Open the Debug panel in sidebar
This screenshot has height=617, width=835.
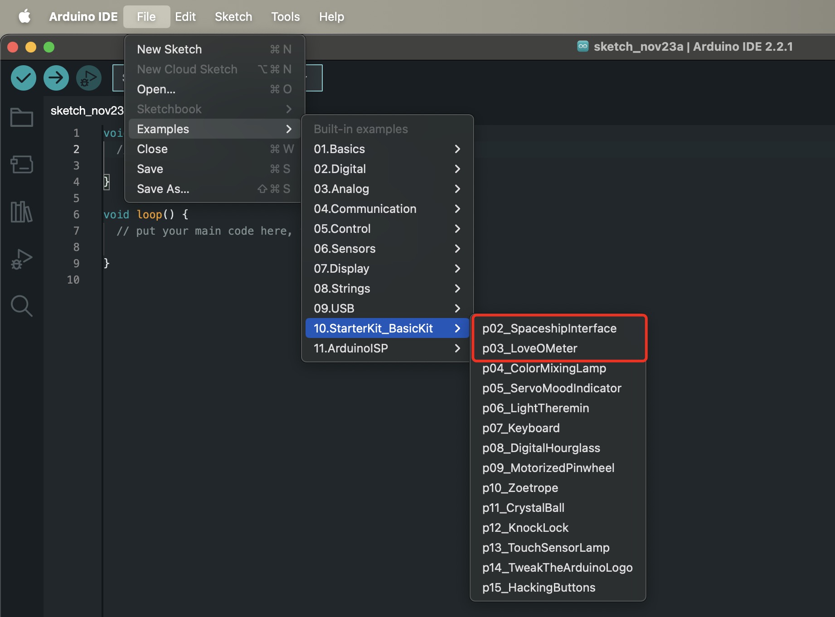22,259
